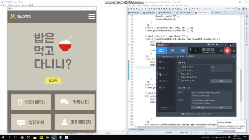Click Eclipse New Java Class toolbar icon
Image resolution: width=249 pixels, height=140 pixels.
(x=173, y=9)
